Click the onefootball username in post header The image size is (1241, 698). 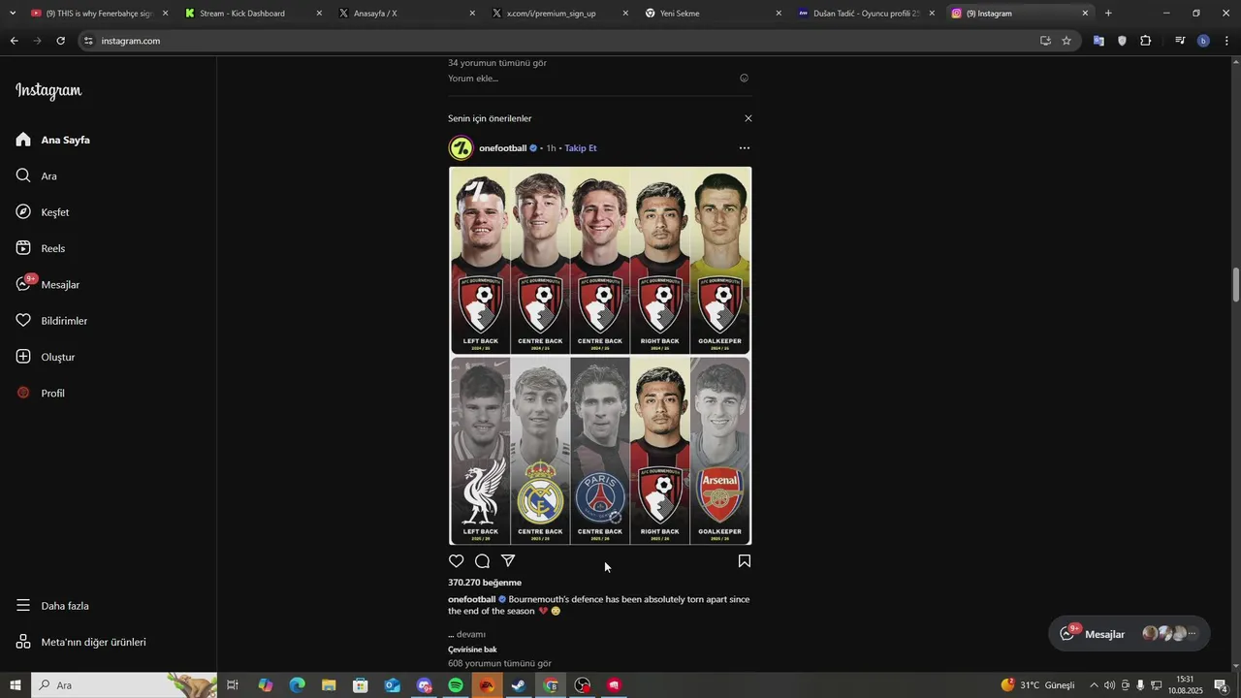tap(502, 148)
